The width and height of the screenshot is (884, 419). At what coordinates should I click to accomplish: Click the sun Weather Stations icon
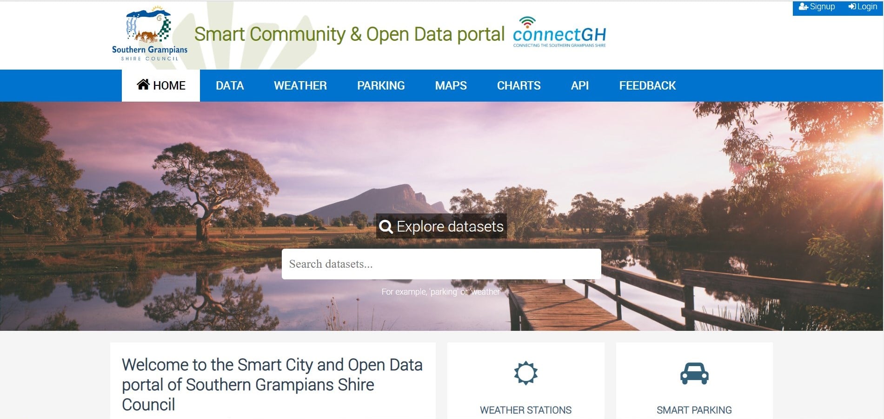point(525,373)
